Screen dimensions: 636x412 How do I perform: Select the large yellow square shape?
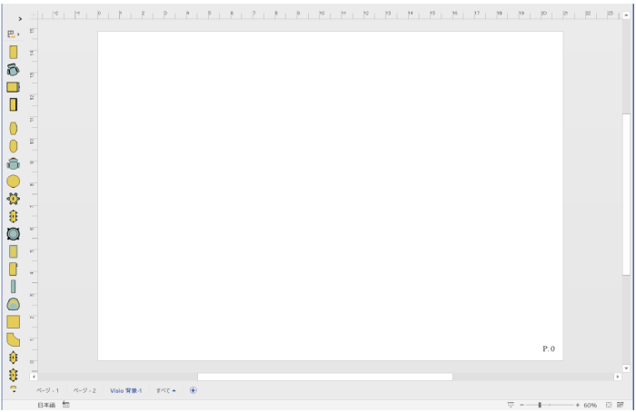(14, 321)
